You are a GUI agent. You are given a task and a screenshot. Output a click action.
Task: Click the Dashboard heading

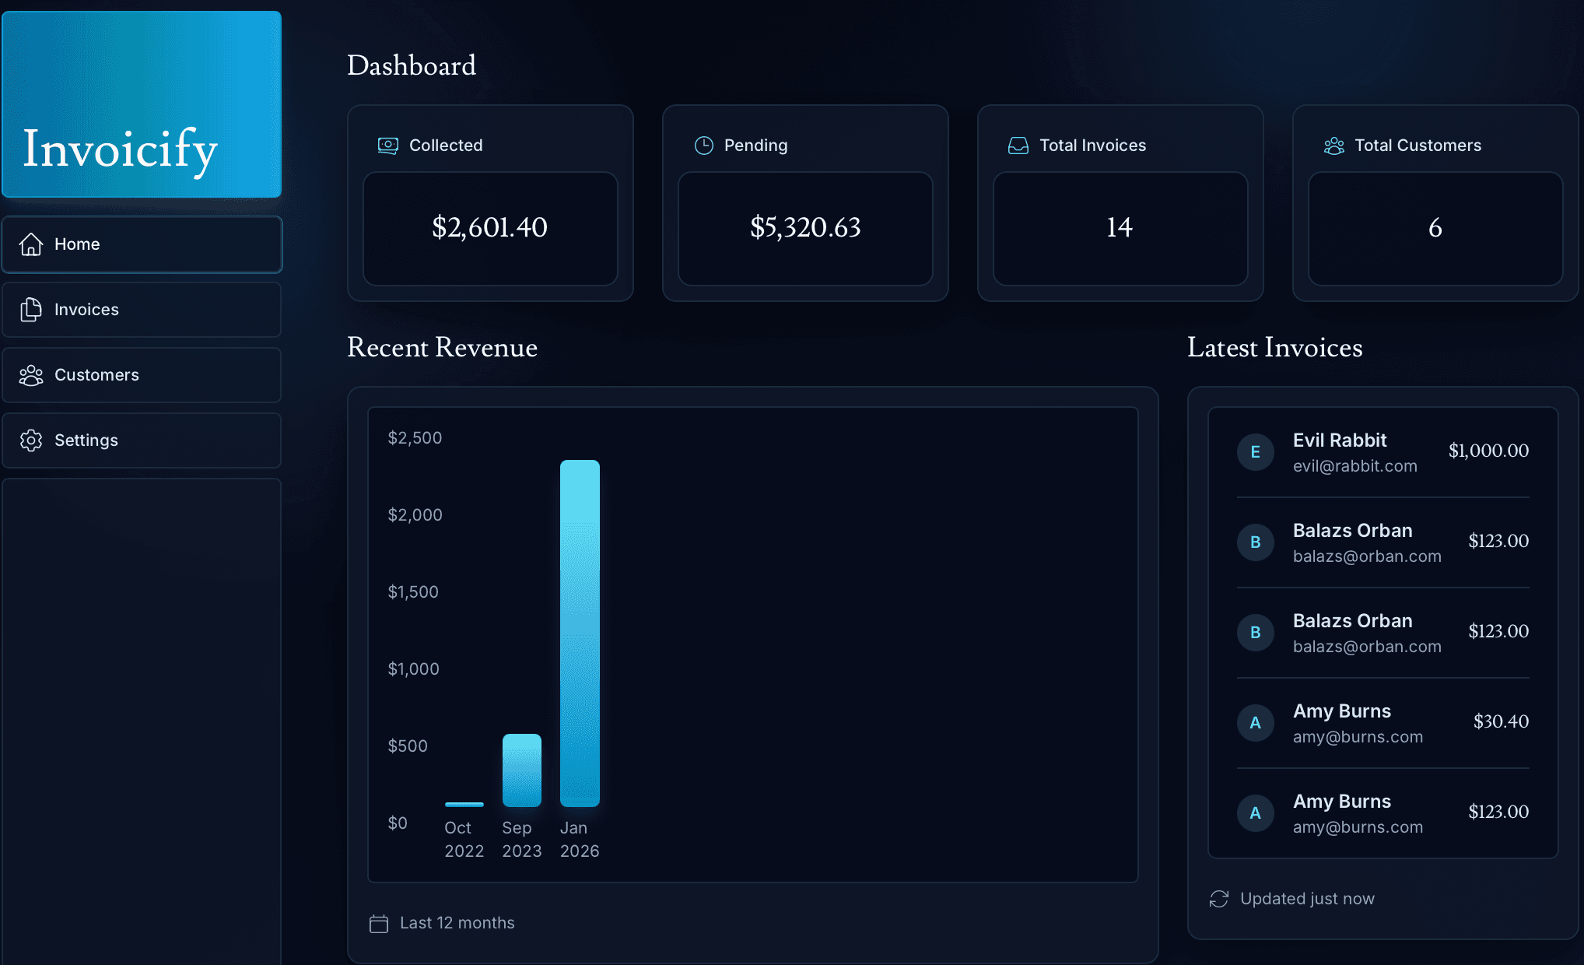pyautogui.click(x=412, y=65)
